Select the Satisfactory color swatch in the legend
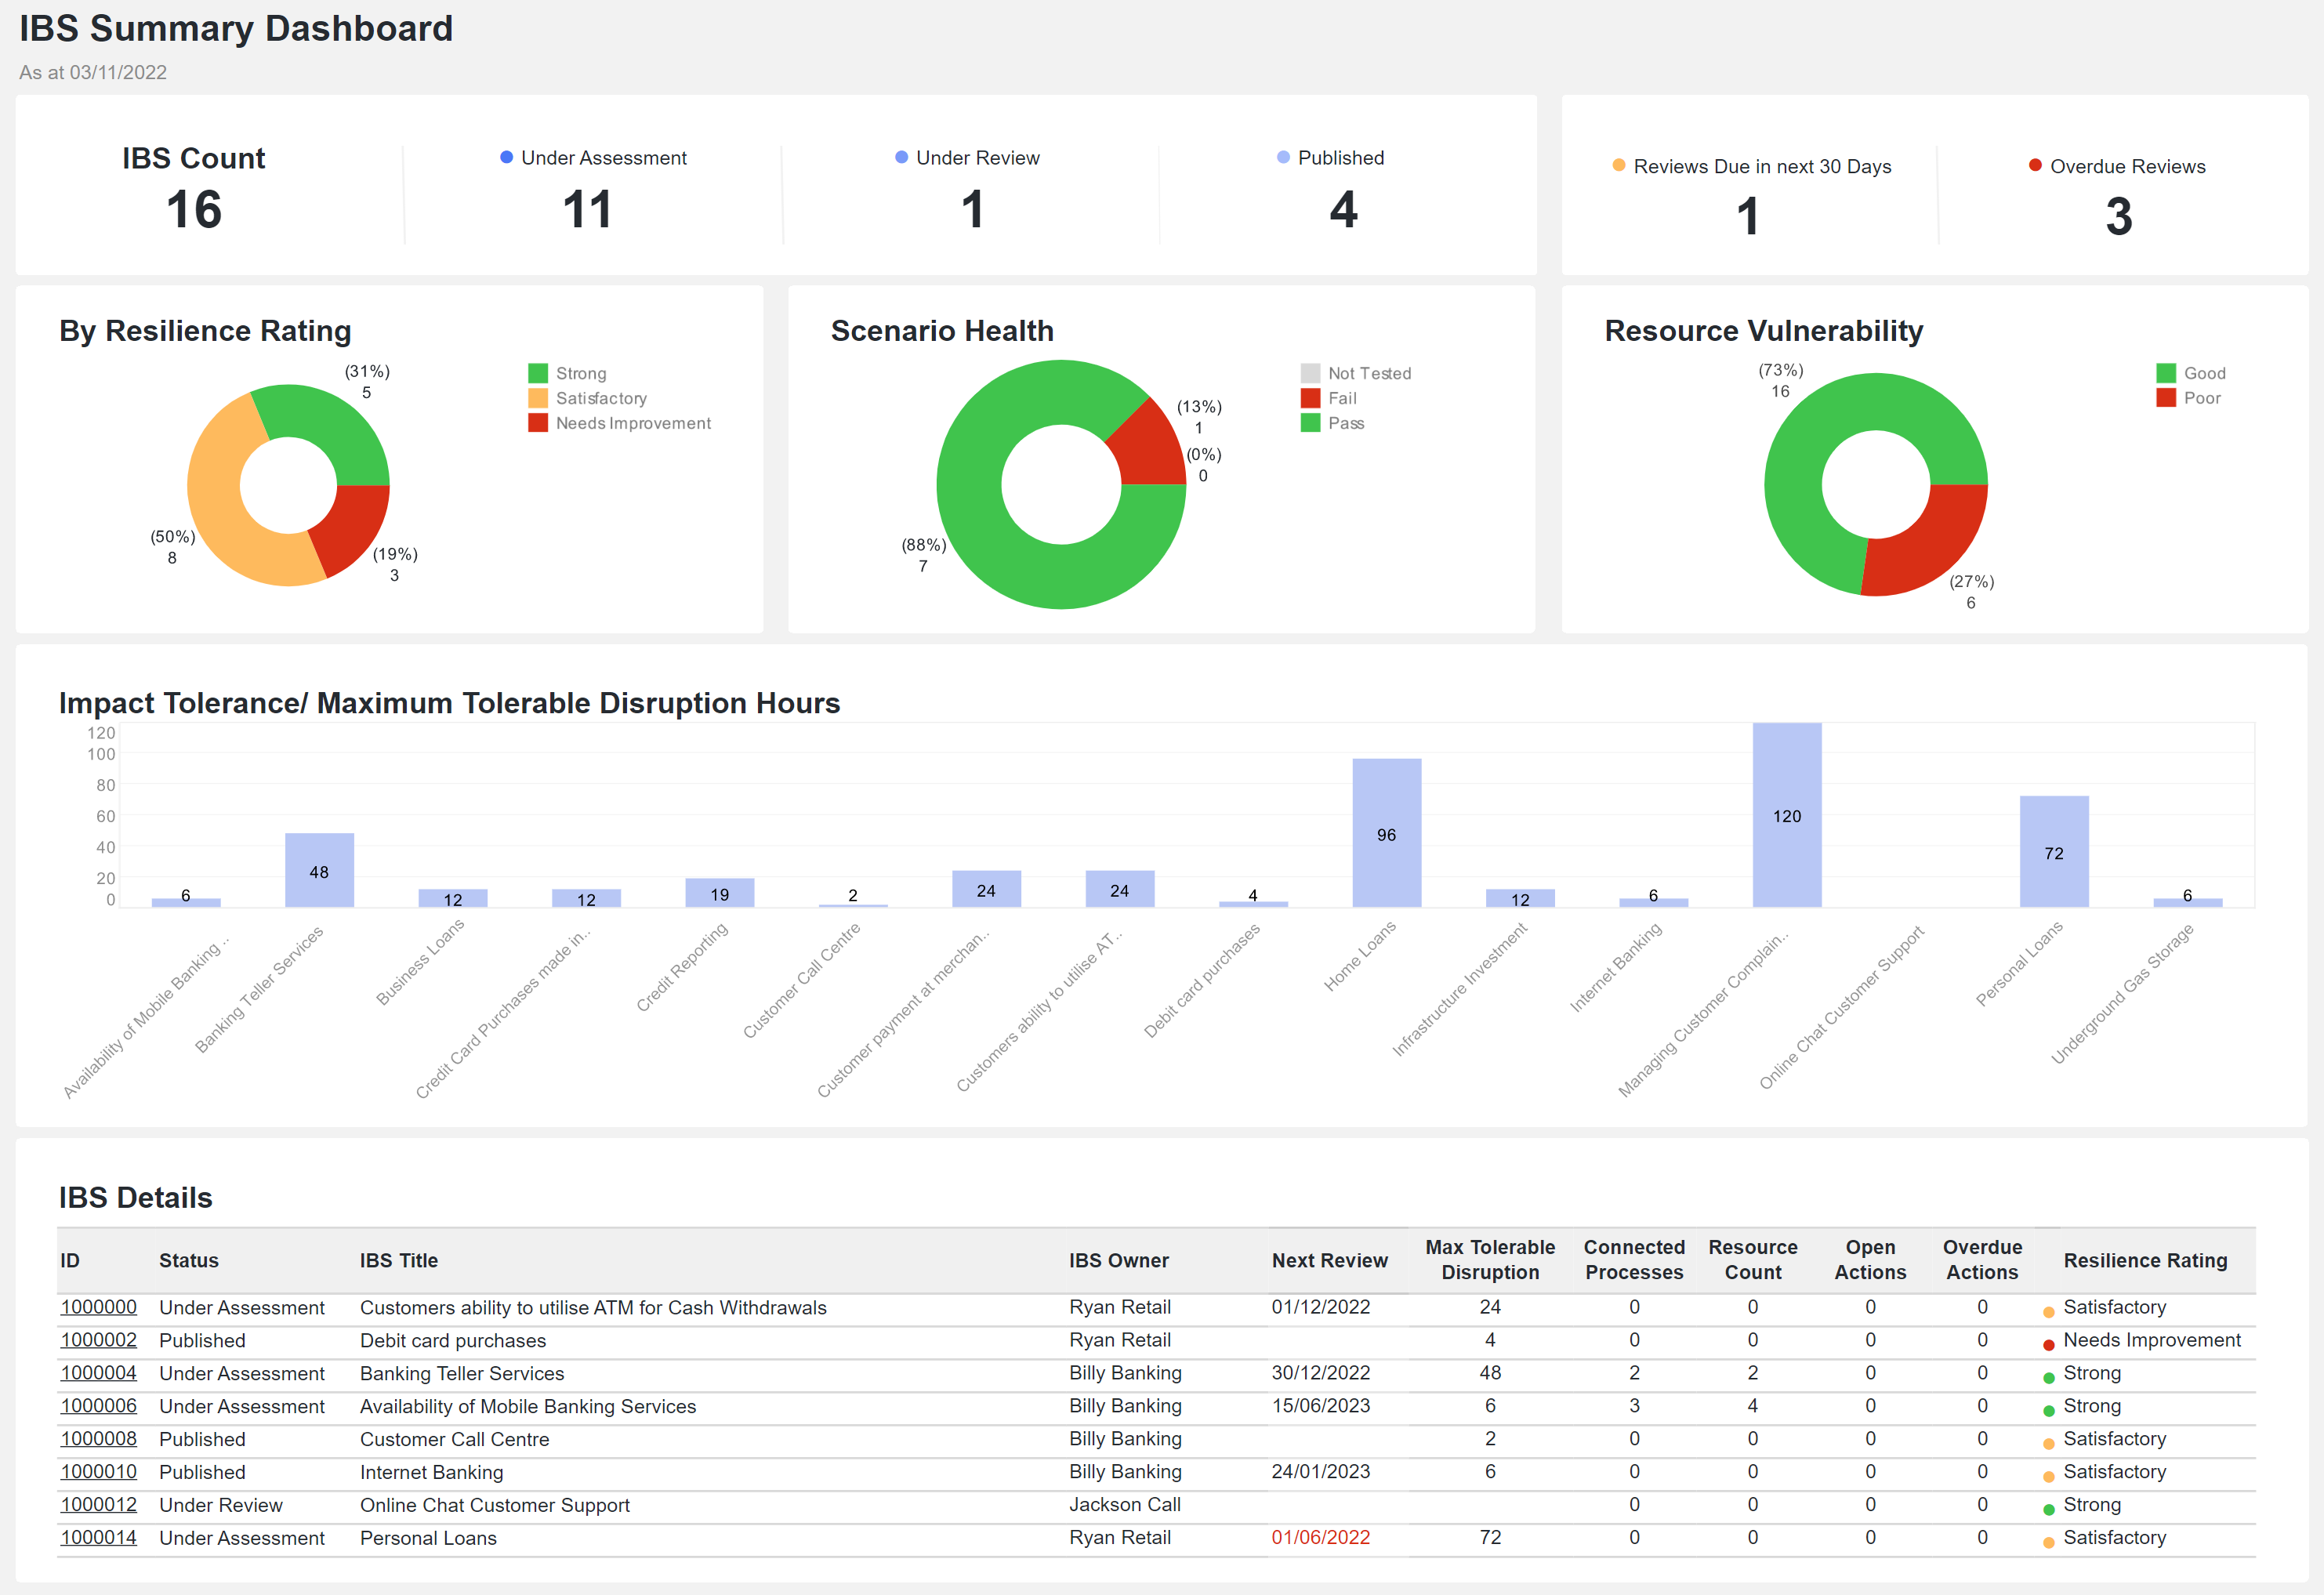2324x1595 pixels. coord(538,397)
